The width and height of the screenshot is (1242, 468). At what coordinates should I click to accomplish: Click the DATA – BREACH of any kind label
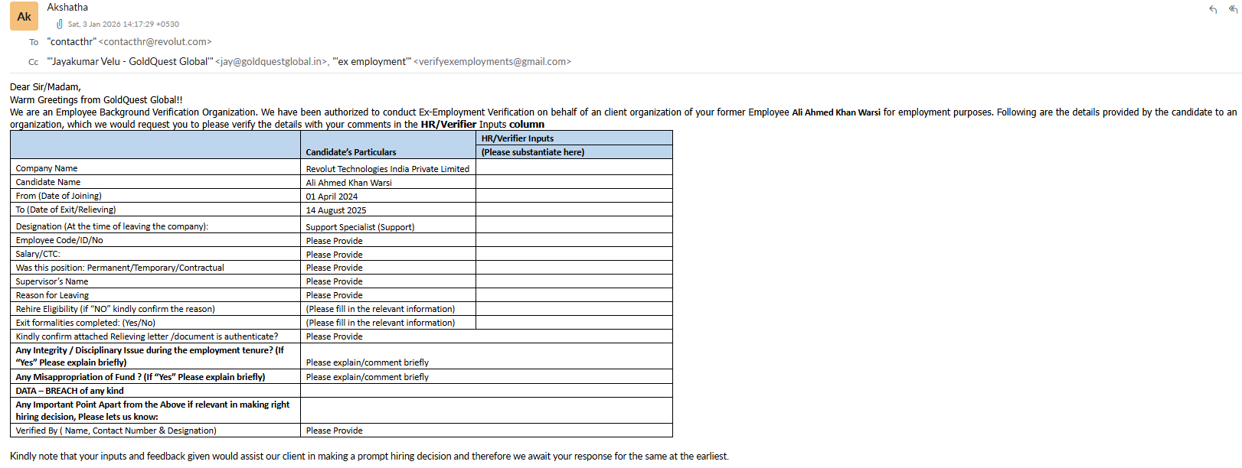70,391
